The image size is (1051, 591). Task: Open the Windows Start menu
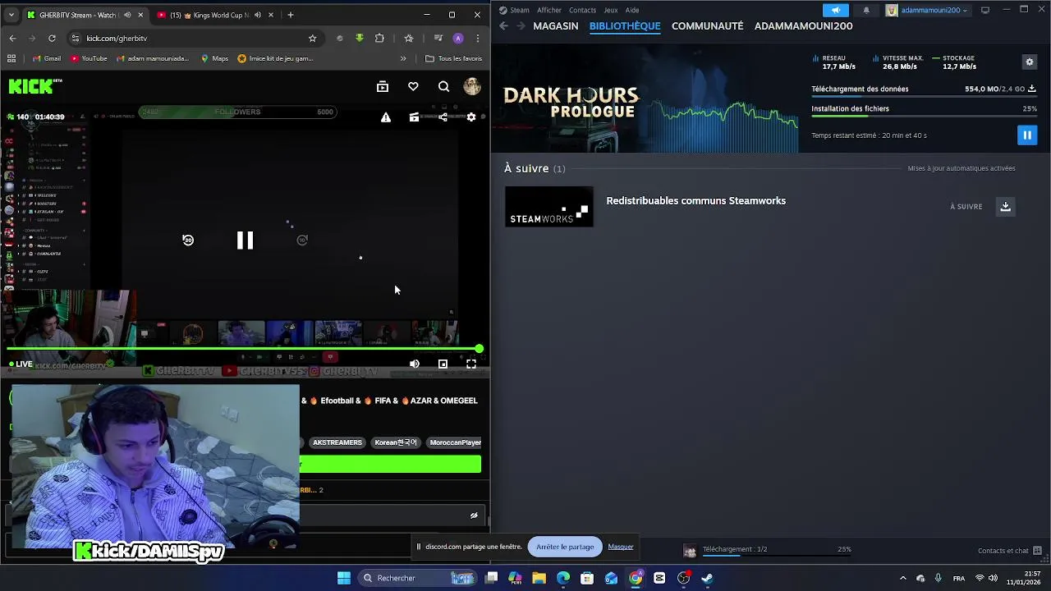(344, 578)
